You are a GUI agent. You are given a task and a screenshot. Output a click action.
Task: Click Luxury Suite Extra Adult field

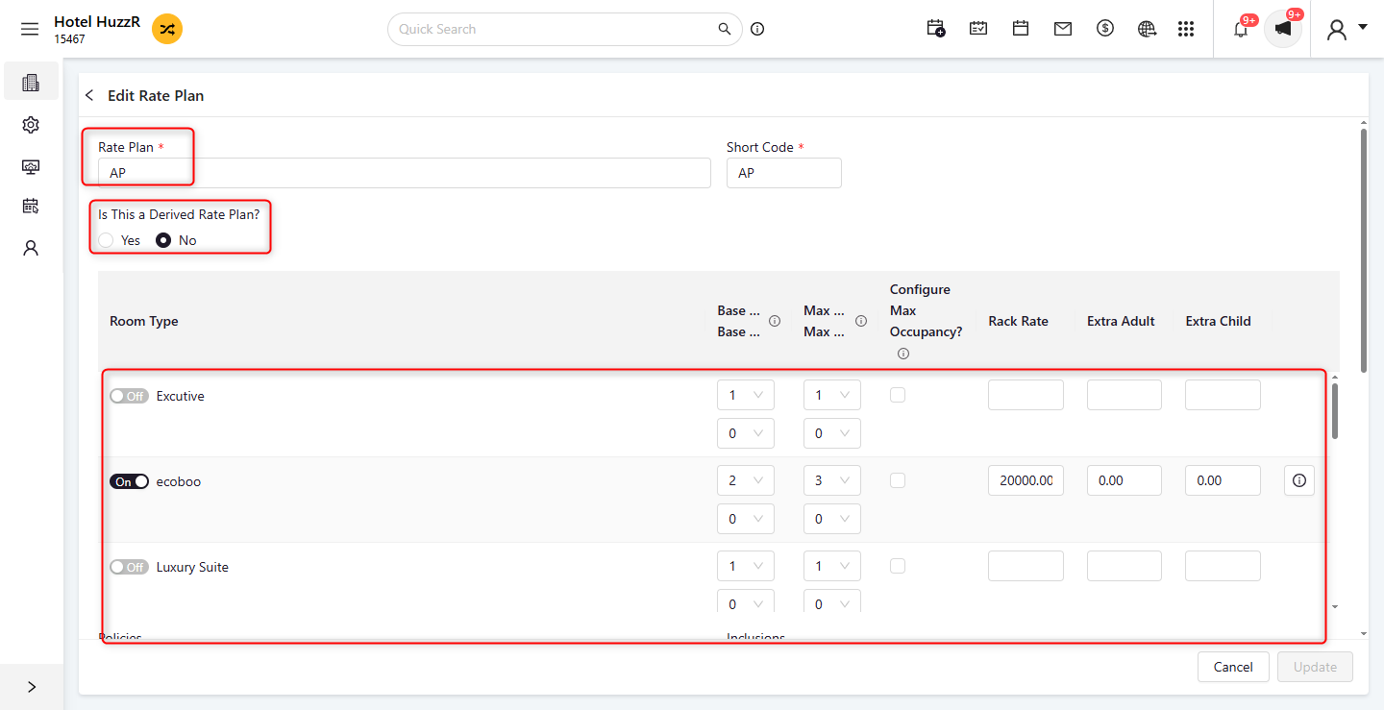(1124, 566)
